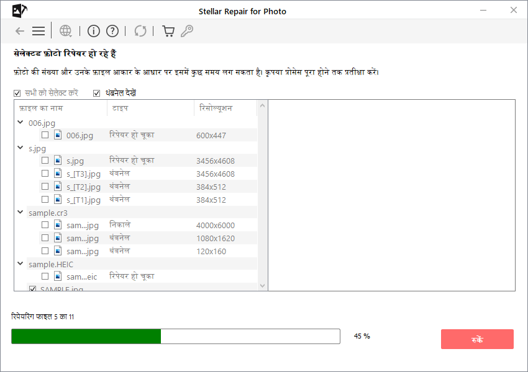528x372 pixels.
Task: Click the file icon in the 3456x4608 रिपेयर हो चुका row
Action: tap(58, 161)
